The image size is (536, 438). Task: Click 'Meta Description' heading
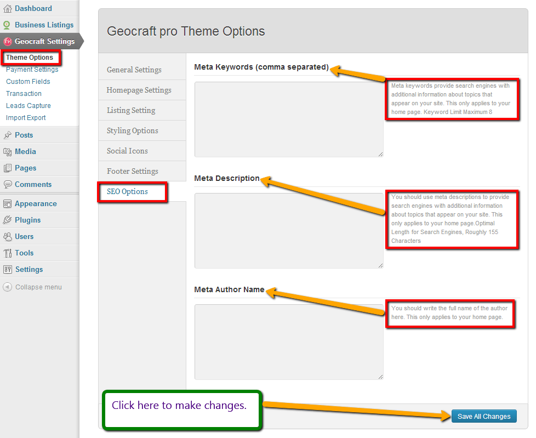(x=227, y=178)
